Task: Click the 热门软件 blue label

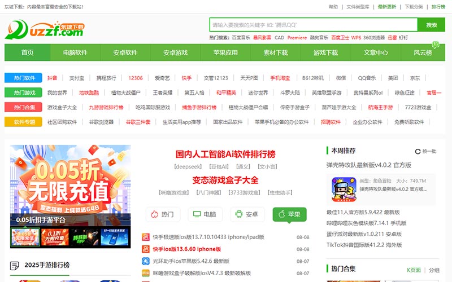Action: (x=23, y=78)
